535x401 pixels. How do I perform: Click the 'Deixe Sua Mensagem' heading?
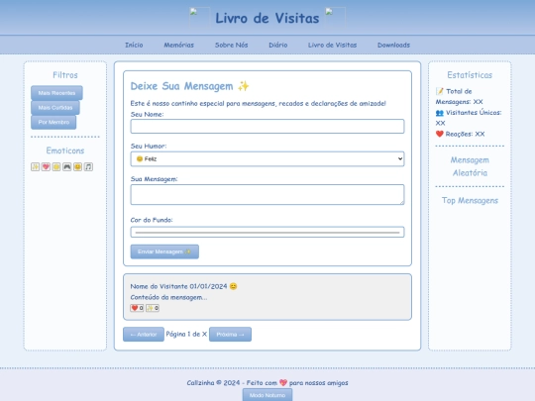[x=189, y=86]
